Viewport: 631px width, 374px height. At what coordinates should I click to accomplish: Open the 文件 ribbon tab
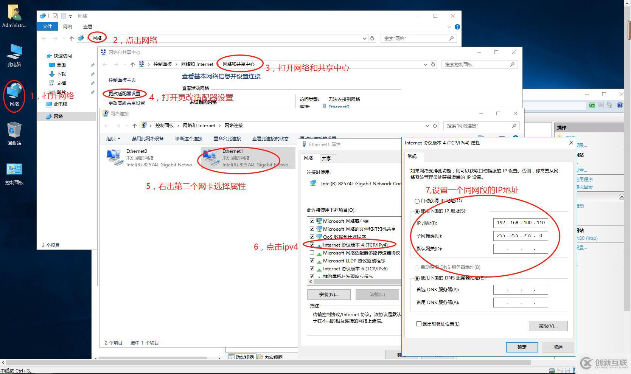(x=47, y=26)
